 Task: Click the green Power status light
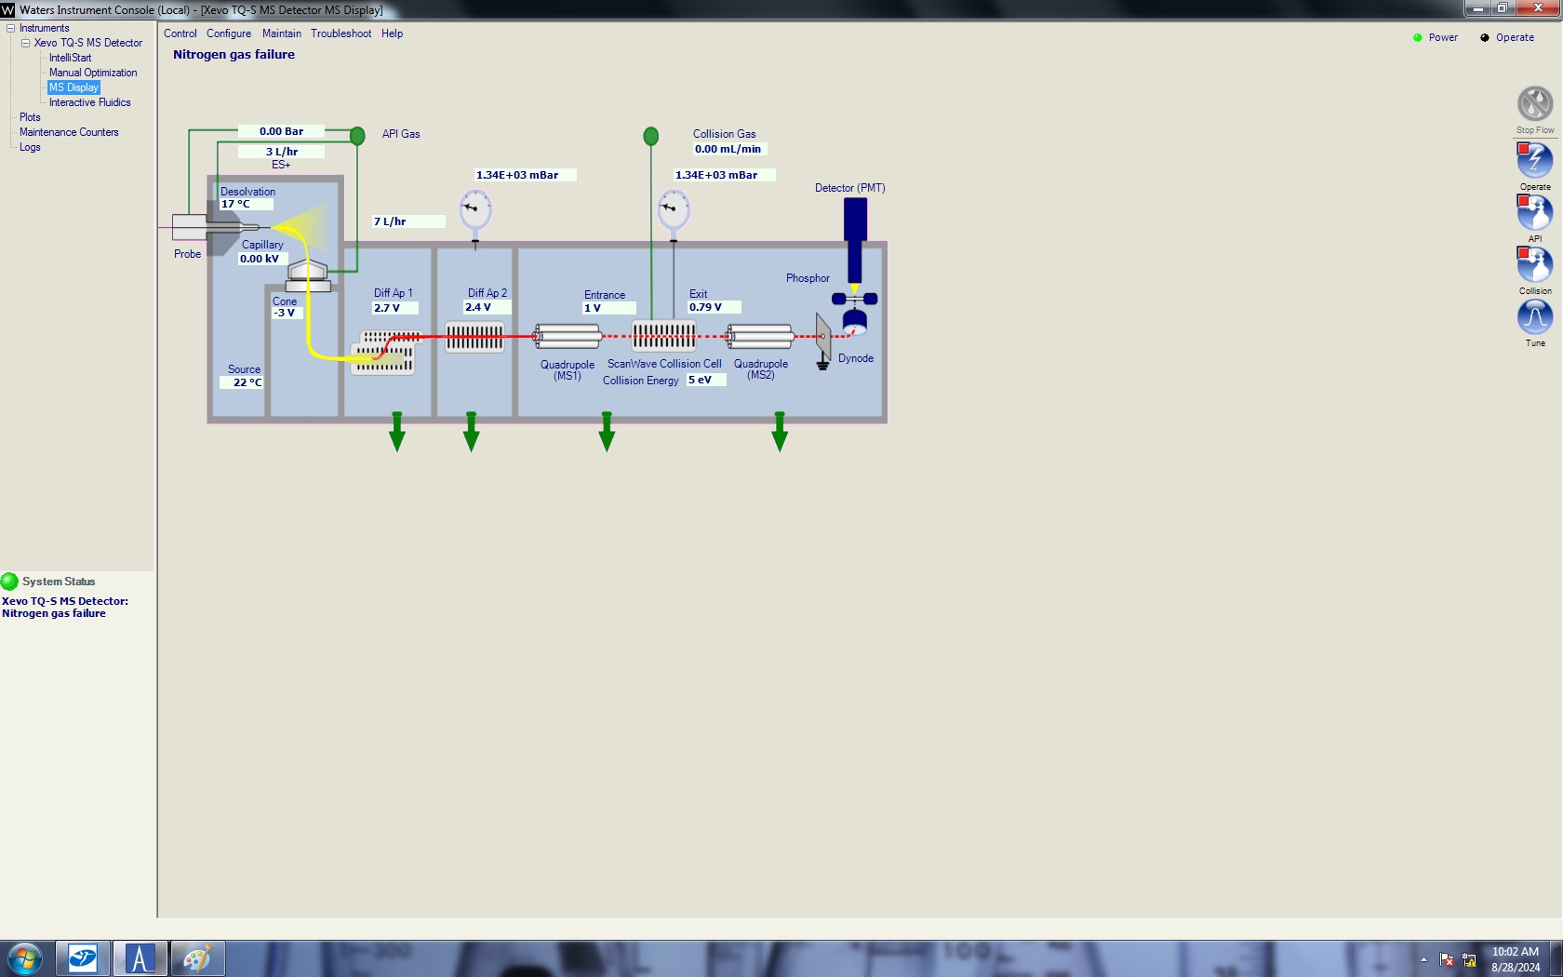pos(1418,38)
